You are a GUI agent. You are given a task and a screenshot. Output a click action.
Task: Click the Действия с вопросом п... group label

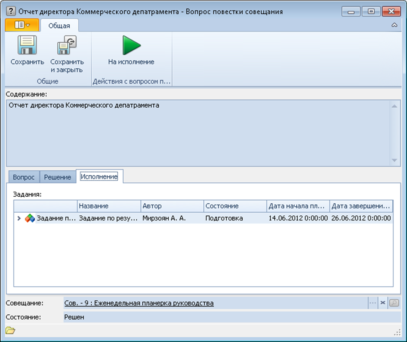[x=131, y=81]
